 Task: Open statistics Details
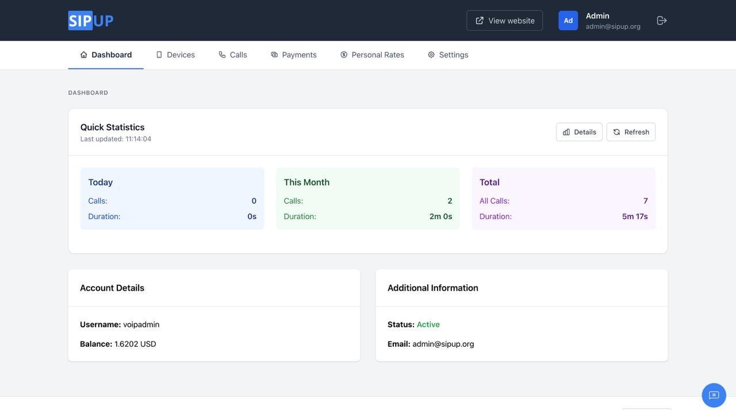click(x=579, y=132)
